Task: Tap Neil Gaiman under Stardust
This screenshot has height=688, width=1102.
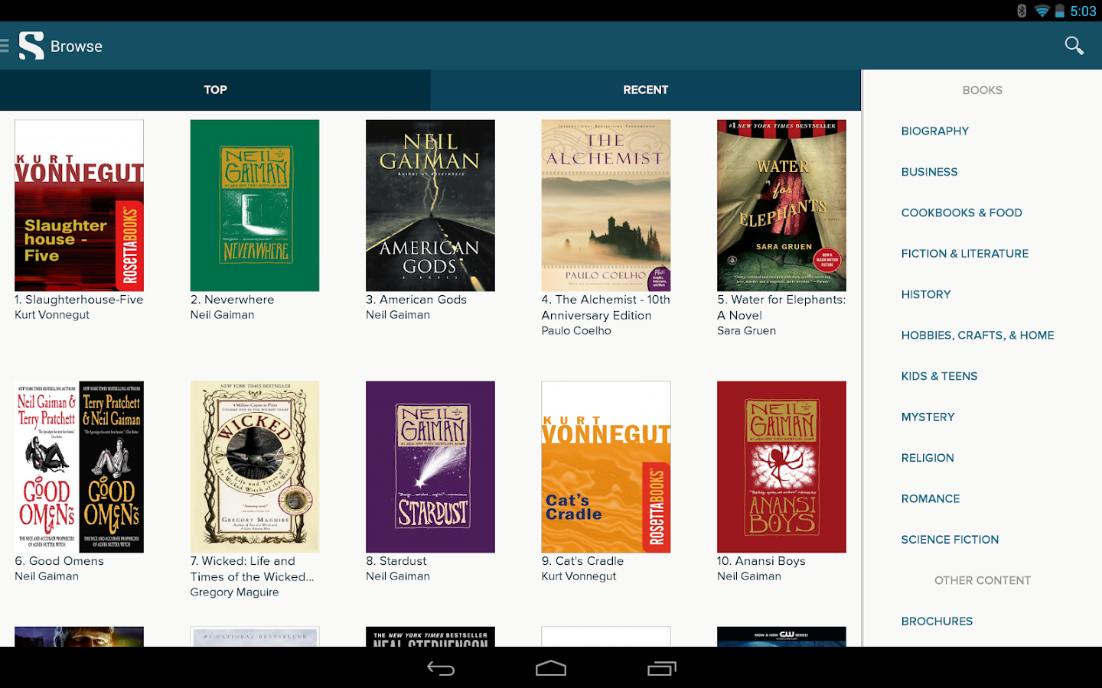Action: [x=398, y=576]
